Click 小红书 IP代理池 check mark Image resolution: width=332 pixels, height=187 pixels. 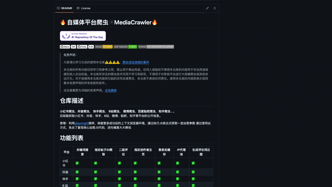point(177,163)
